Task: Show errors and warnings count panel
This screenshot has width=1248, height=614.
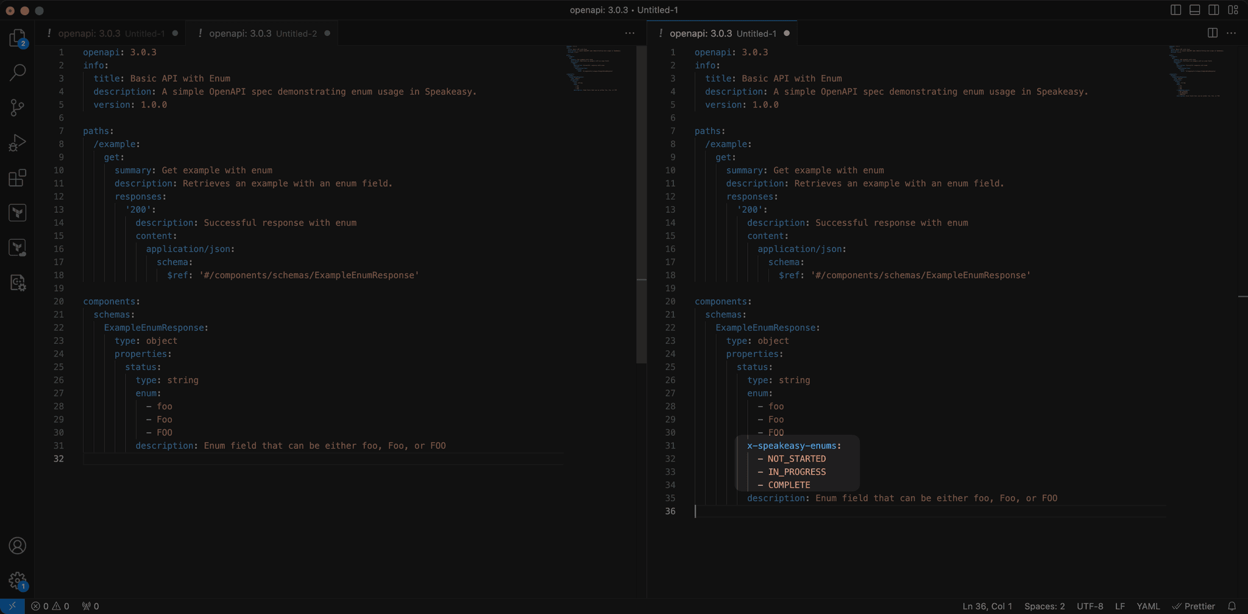Action: (50, 606)
